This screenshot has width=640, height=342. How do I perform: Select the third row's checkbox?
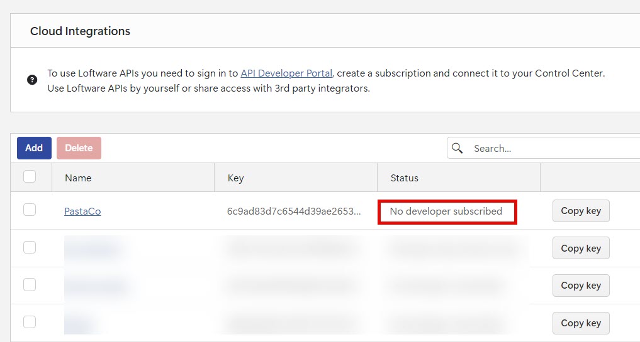30,285
